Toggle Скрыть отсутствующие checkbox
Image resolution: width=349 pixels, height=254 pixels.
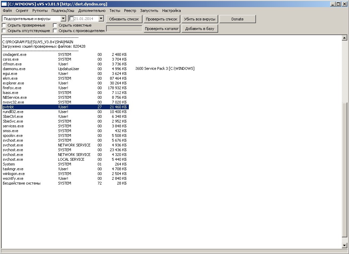(4, 31)
